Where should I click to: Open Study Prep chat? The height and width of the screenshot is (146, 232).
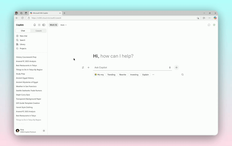20,74
